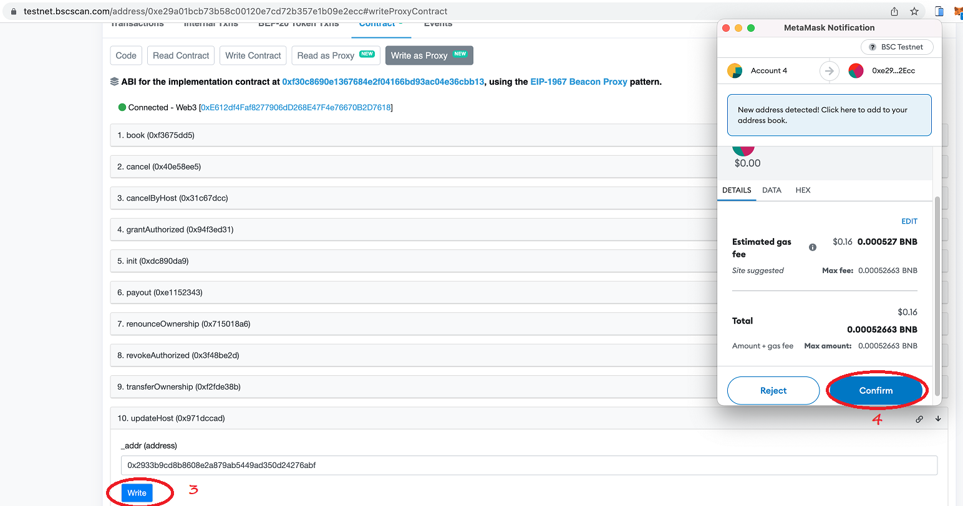Click the $0.00 amount in MetaMask
The width and height of the screenshot is (963, 506).
tap(747, 163)
